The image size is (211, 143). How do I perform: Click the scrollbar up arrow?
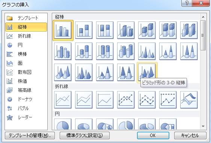point(203,17)
